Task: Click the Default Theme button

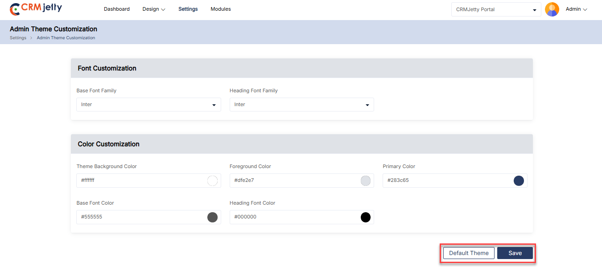Action: point(469,253)
